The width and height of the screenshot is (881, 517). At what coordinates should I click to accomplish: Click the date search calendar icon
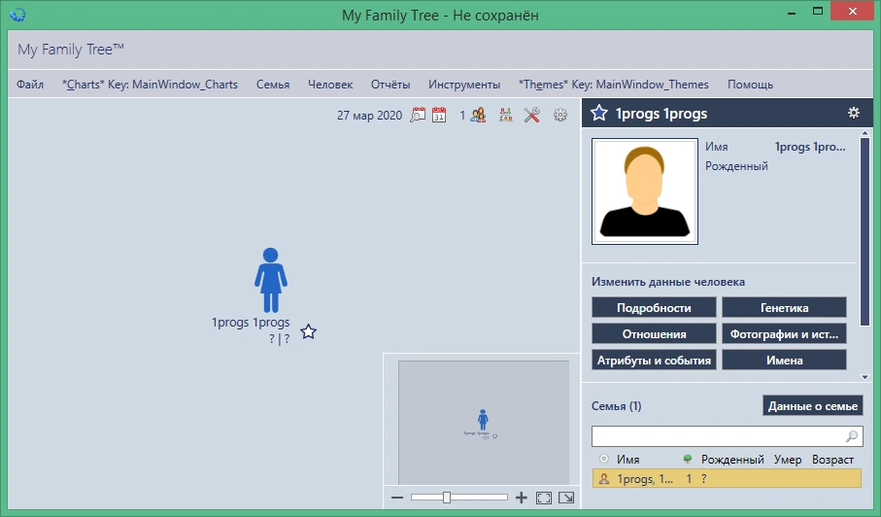point(418,116)
